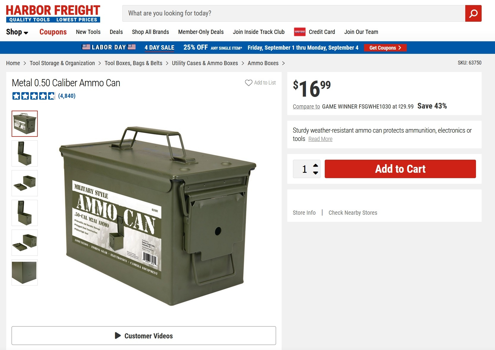Go to Member-Only Deals
Image resolution: width=495 pixels, height=350 pixels.
pos(201,32)
